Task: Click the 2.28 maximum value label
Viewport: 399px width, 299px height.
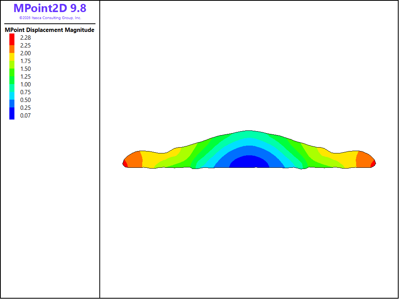Action: tap(25, 38)
